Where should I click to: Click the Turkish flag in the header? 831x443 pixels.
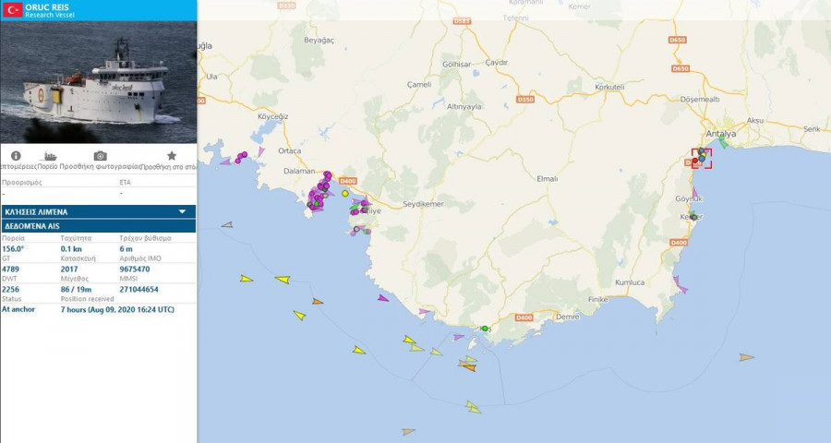14,10
